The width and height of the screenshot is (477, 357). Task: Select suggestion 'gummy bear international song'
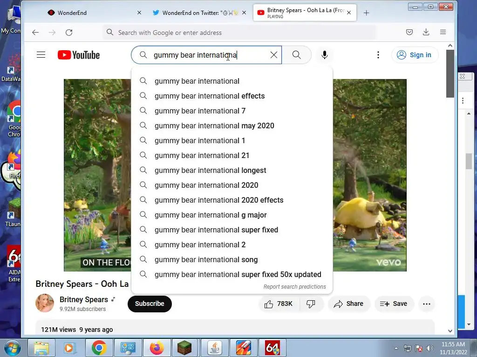click(232, 259)
